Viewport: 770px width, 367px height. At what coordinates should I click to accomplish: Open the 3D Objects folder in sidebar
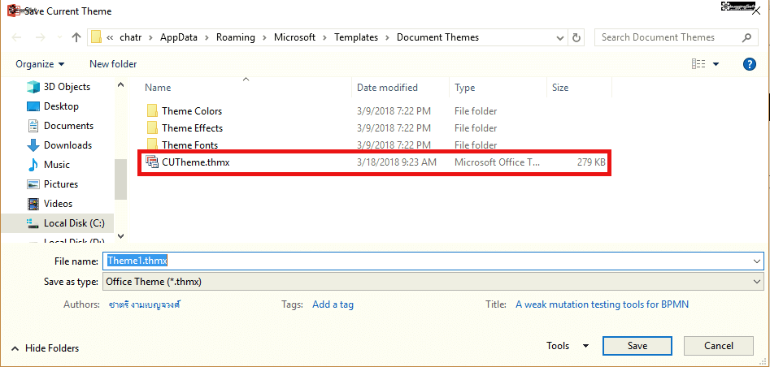[67, 87]
